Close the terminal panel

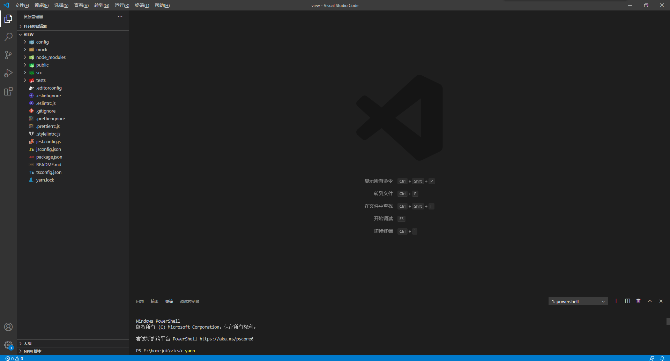[661, 301]
